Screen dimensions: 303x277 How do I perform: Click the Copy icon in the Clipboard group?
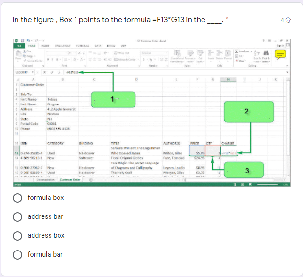(25, 56)
